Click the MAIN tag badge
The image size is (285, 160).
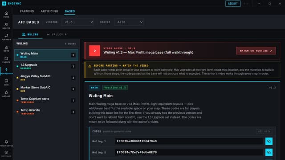pos(94,88)
